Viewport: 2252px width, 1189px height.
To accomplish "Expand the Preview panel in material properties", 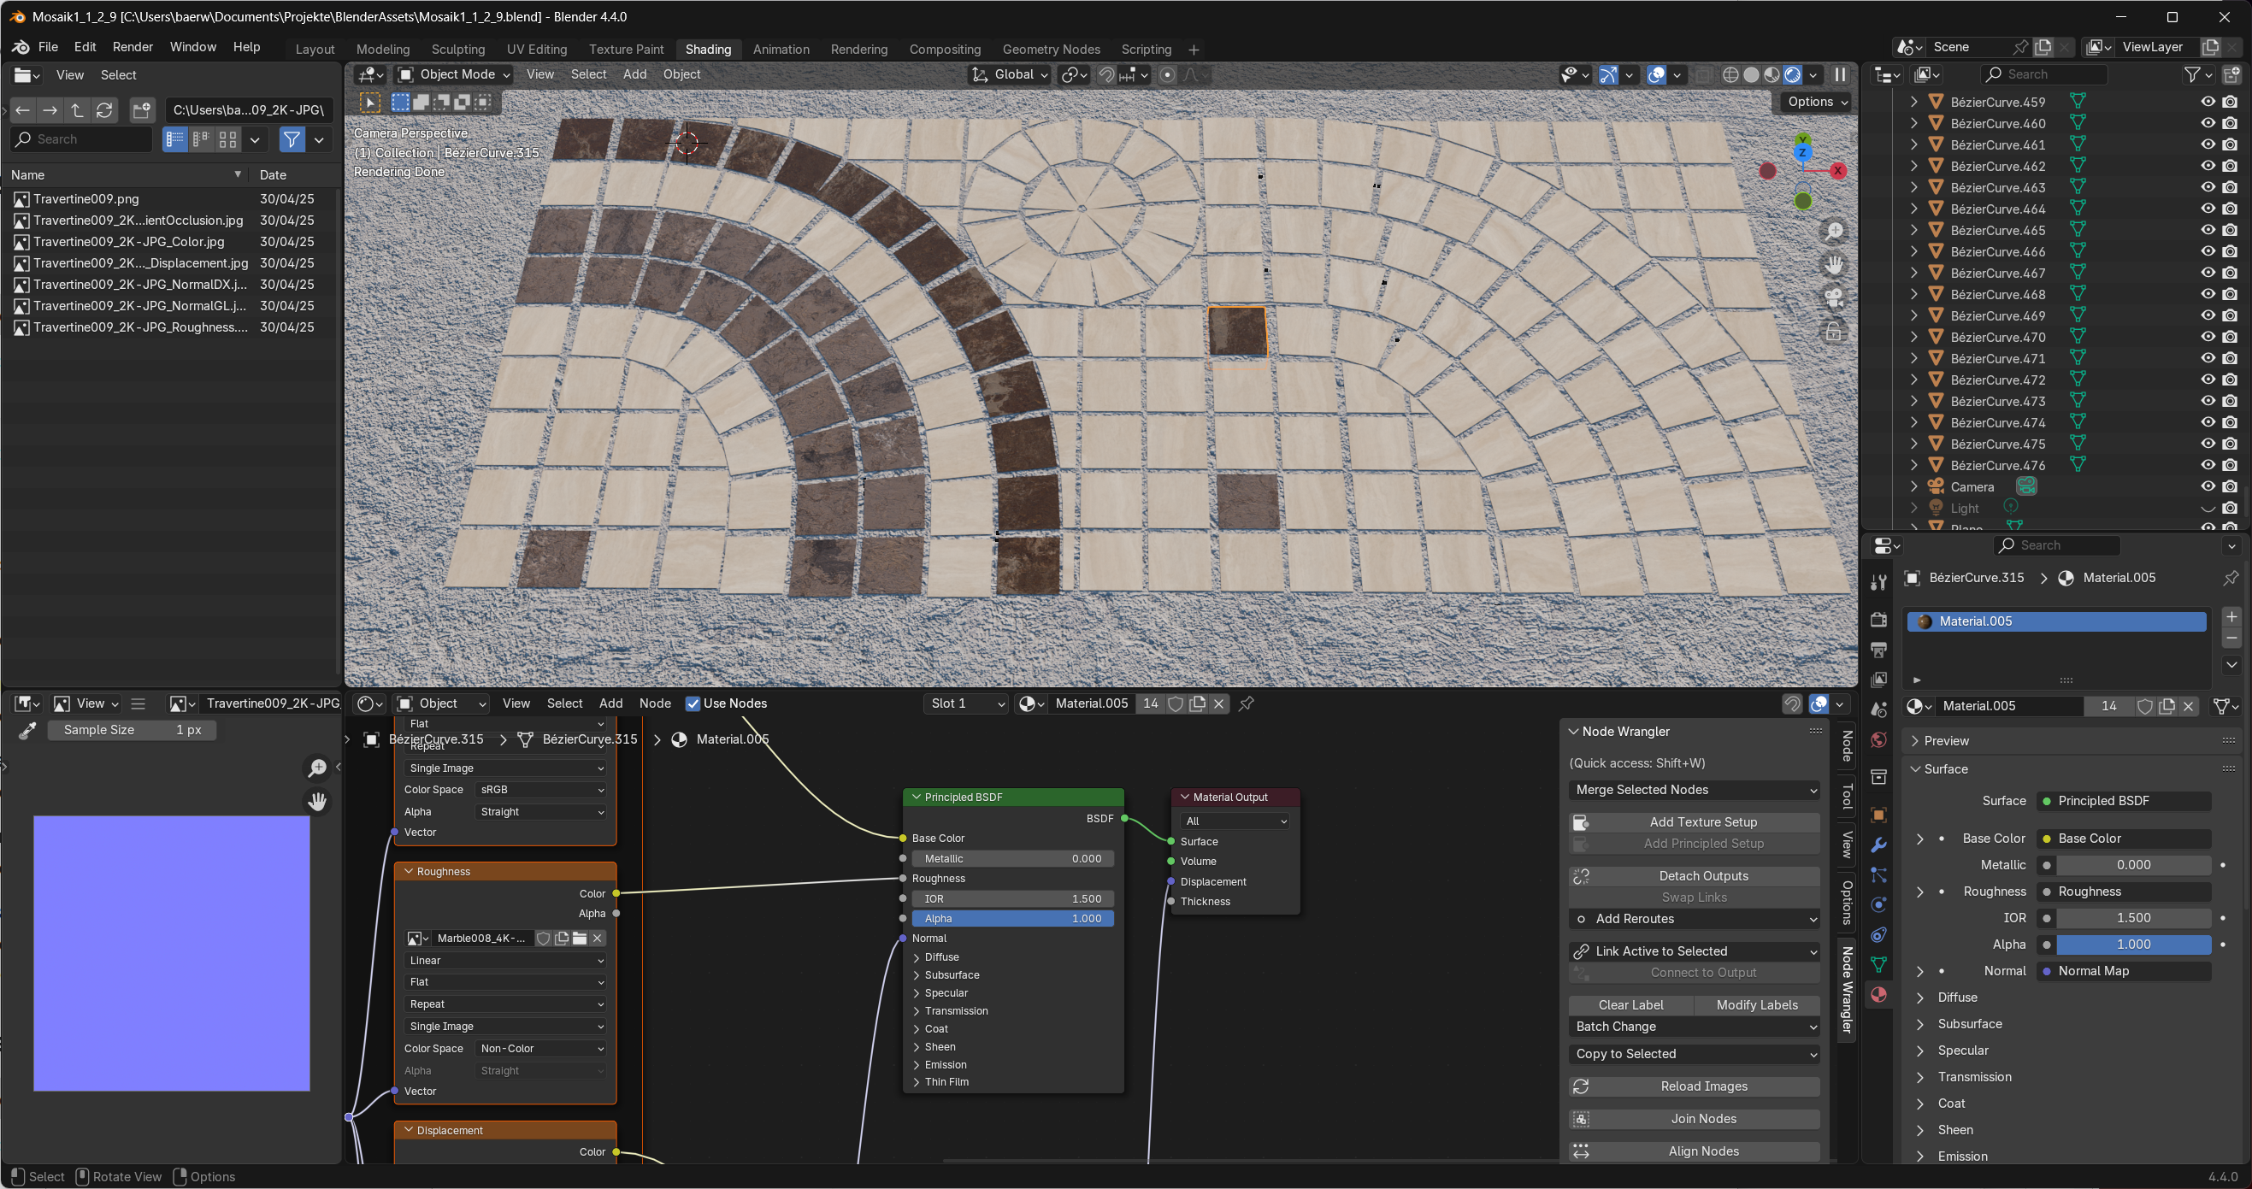I will [1946, 740].
